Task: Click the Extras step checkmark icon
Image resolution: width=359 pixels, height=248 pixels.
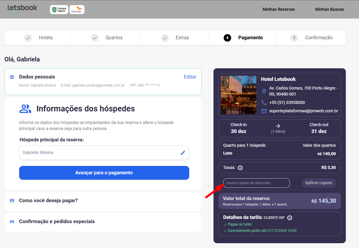Action: pyautogui.click(x=165, y=38)
